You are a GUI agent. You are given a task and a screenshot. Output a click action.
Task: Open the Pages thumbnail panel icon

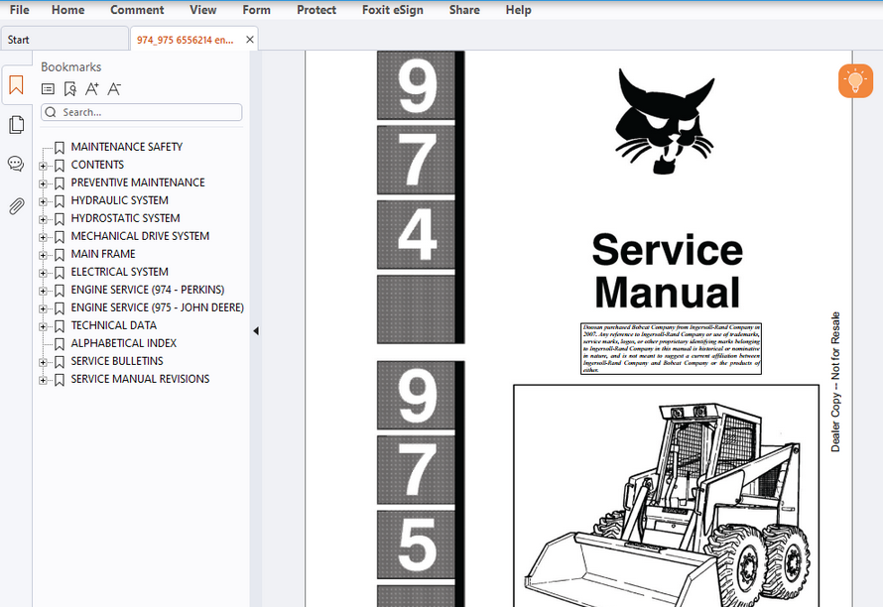[x=16, y=124]
